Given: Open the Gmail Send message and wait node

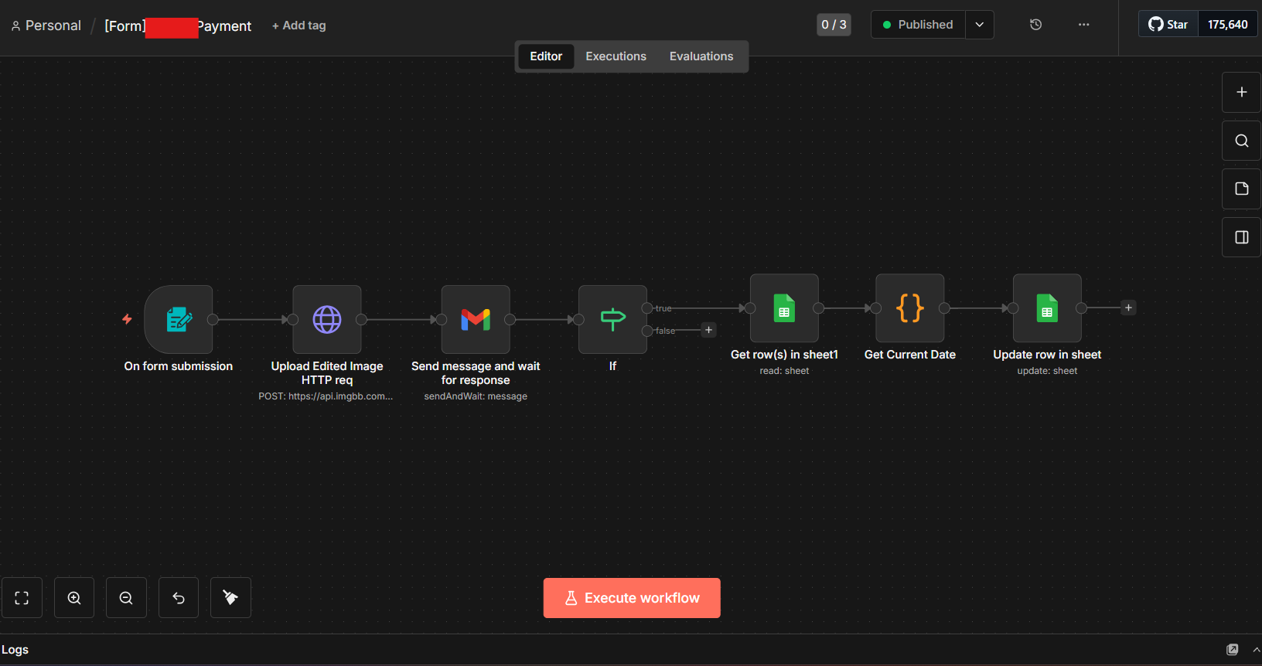Looking at the screenshot, I should (476, 319).
